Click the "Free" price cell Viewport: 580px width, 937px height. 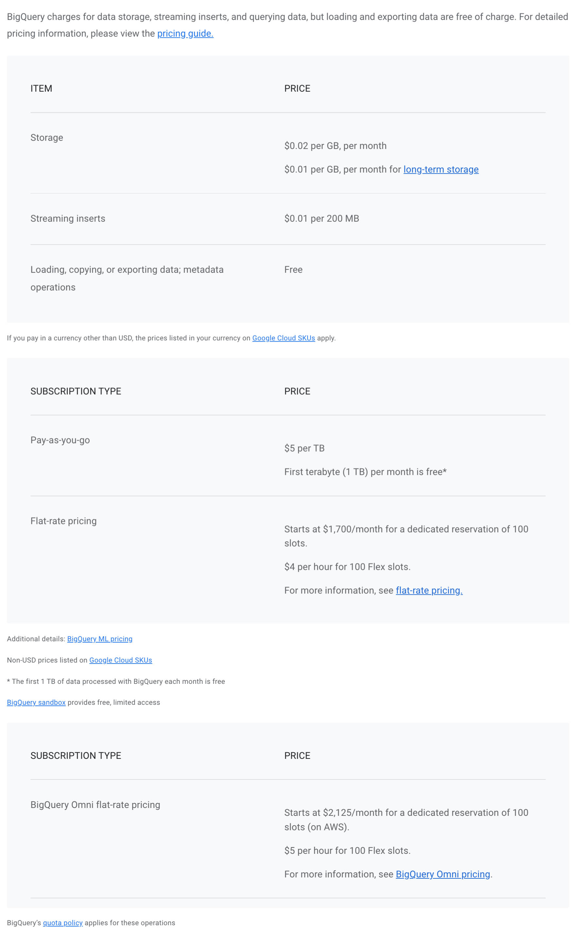click(x=293, y=270)
